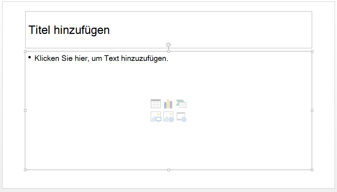Select the bottom-right resize handle of content box

click(312, 170)
